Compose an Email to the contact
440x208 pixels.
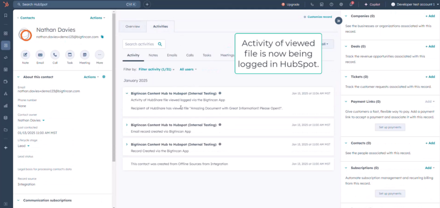[x=40, y=55]
